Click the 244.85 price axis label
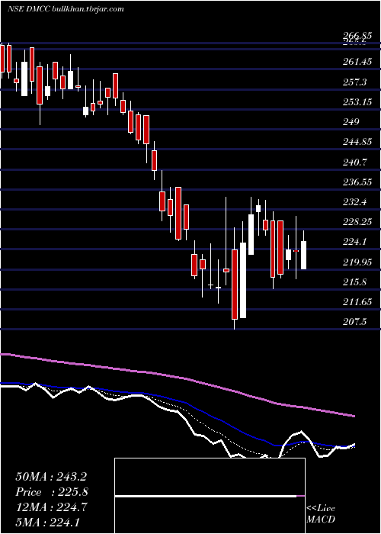Viewport: 381px width, 534px height. 358,142
